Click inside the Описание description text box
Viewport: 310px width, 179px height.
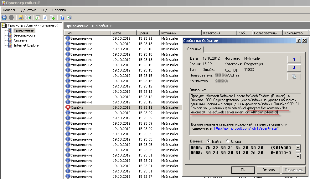(x=245, y=114)
